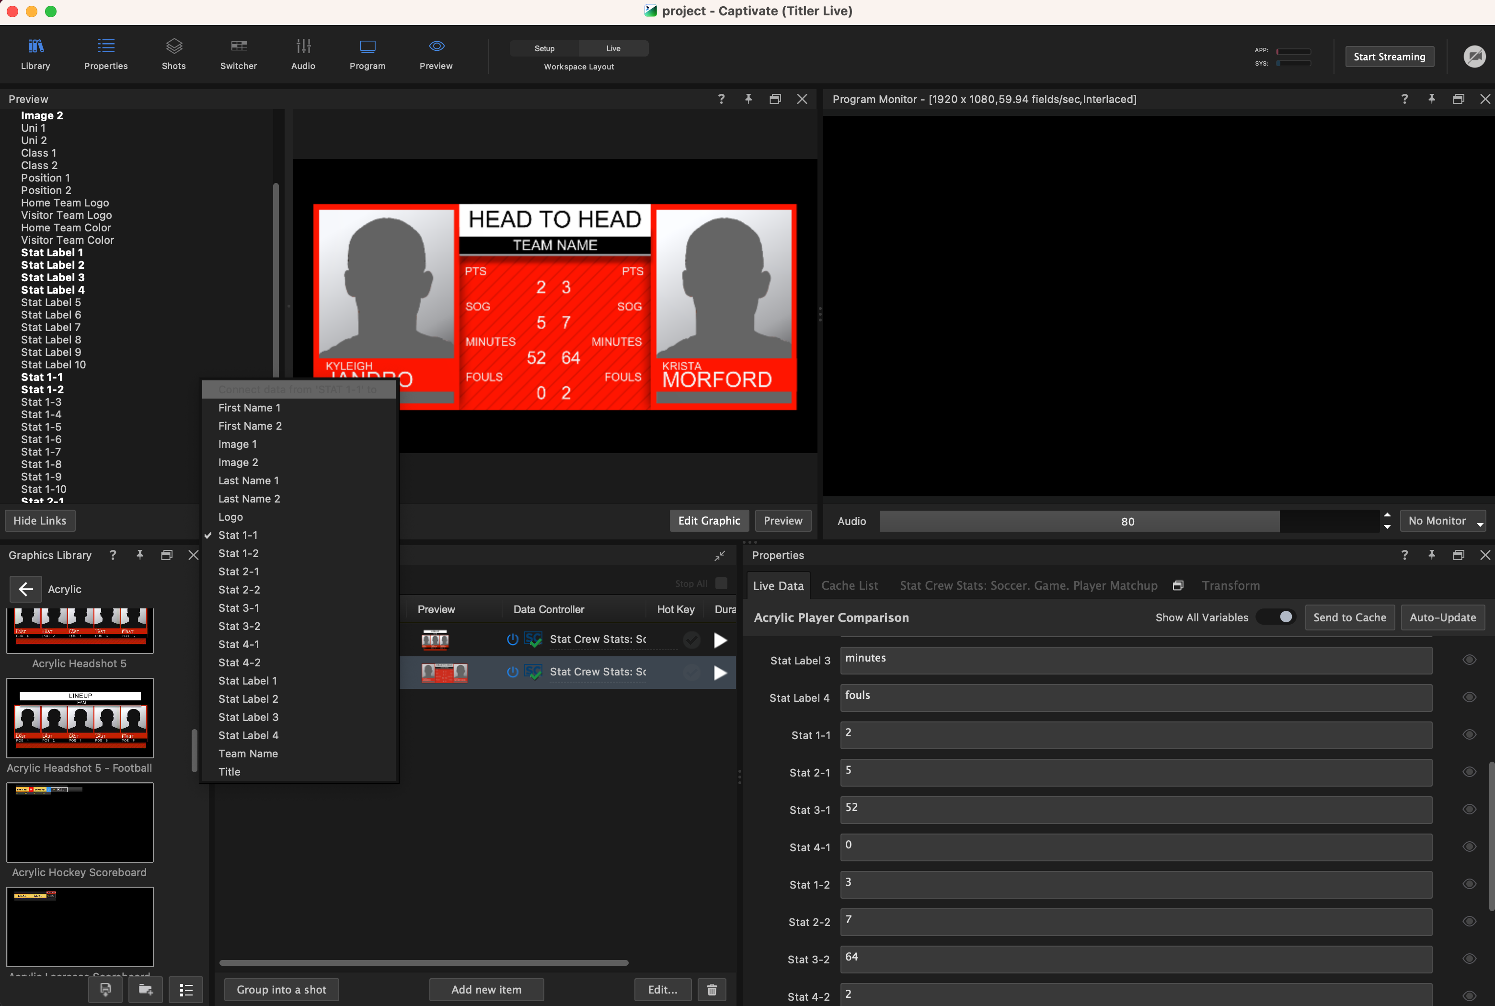This screenshot has width=1495, height=1006.
Task: Click the Start Streaming button
Action: point(1389,56)
